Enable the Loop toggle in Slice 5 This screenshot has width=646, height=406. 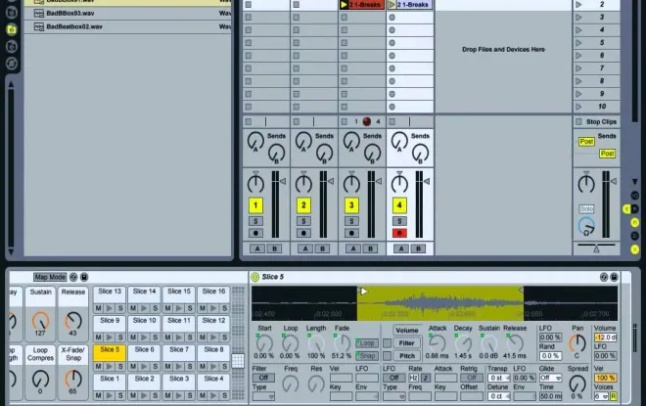click(367, 343)
